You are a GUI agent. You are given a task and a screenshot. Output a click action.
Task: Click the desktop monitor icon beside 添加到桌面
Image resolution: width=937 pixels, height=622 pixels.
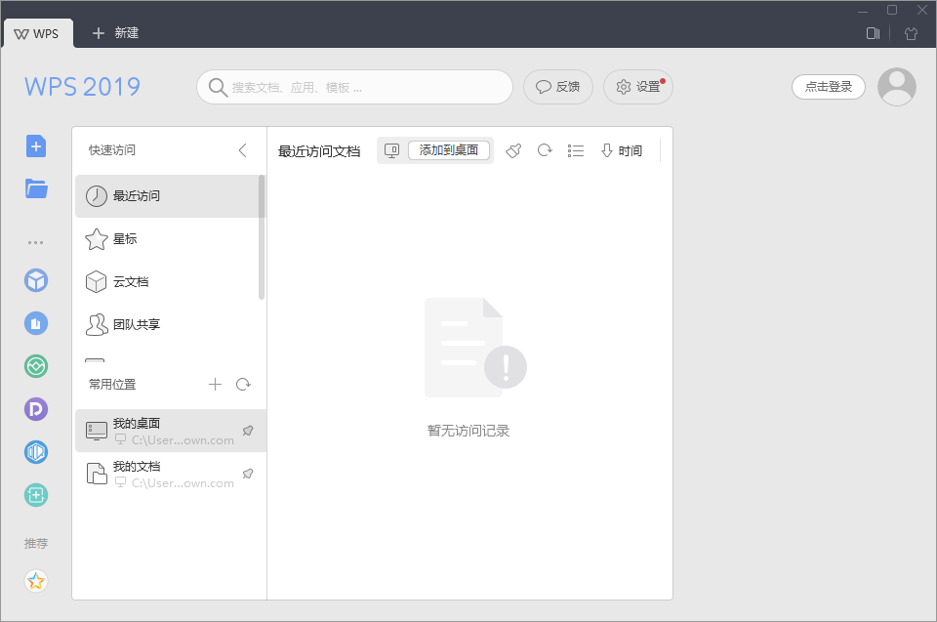coord(392,150)
